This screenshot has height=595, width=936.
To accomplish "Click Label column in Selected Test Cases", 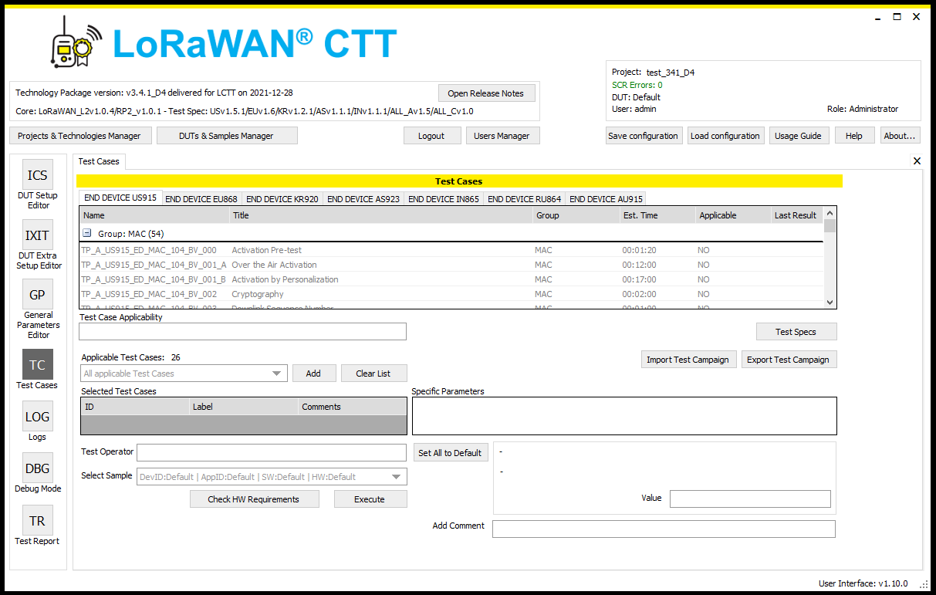I will (x=244, y=407).
